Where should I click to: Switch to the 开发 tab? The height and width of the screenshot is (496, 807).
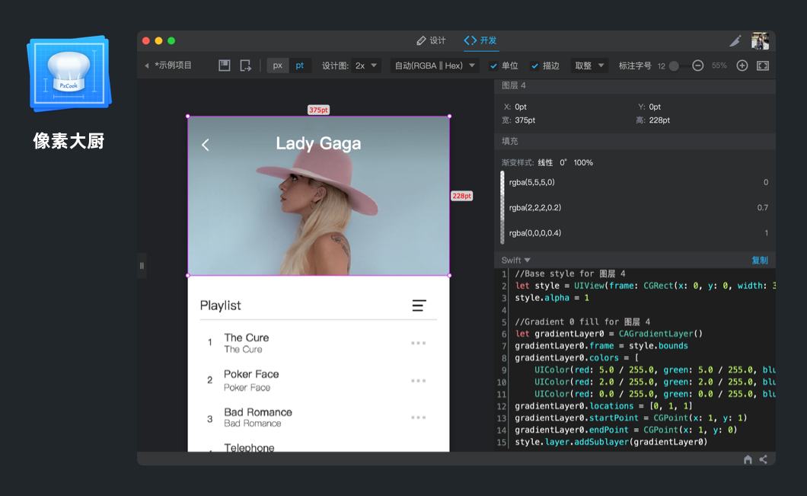(x=480, y=40)
